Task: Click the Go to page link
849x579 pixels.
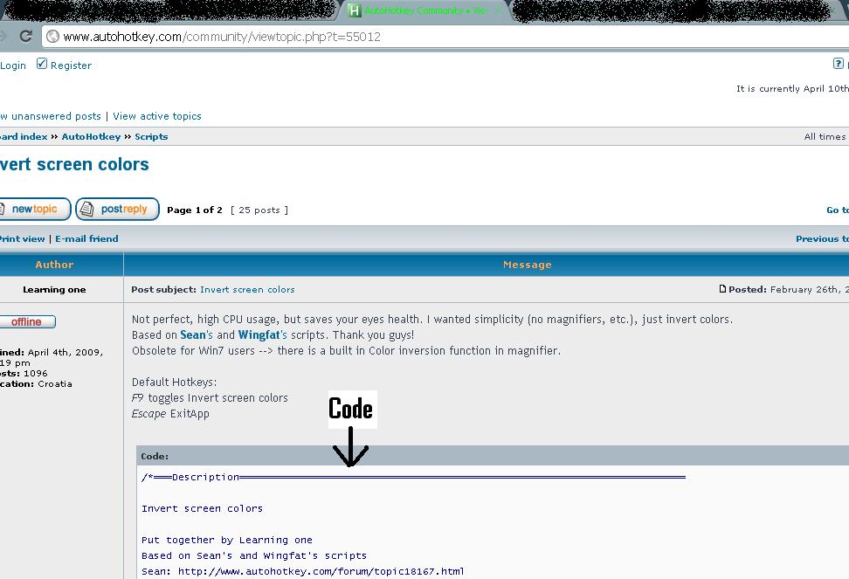Action: pyautogui.click(x=837, y=210)
